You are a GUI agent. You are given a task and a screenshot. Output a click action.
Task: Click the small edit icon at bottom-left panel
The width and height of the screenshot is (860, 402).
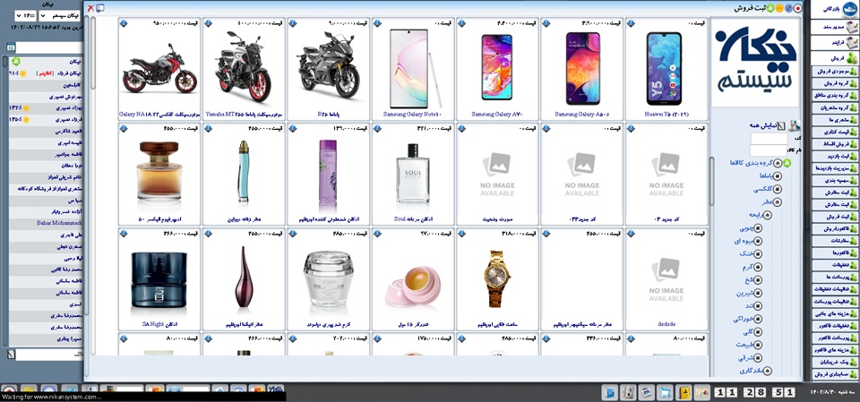click(x=11, y=354)
